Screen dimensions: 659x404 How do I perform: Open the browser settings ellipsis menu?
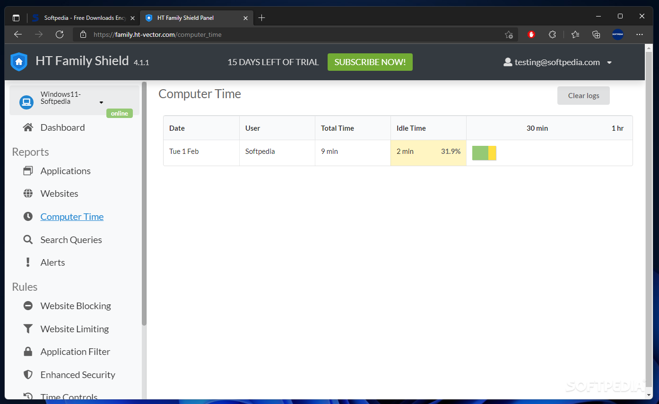(640, 34)
